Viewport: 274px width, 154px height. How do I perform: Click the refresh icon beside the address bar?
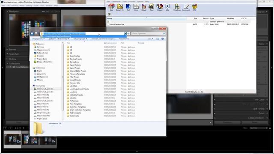[x=128, y=33]
